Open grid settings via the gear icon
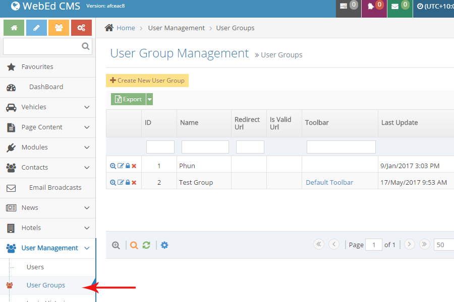454x302 pixels. [x=164, y=245]
